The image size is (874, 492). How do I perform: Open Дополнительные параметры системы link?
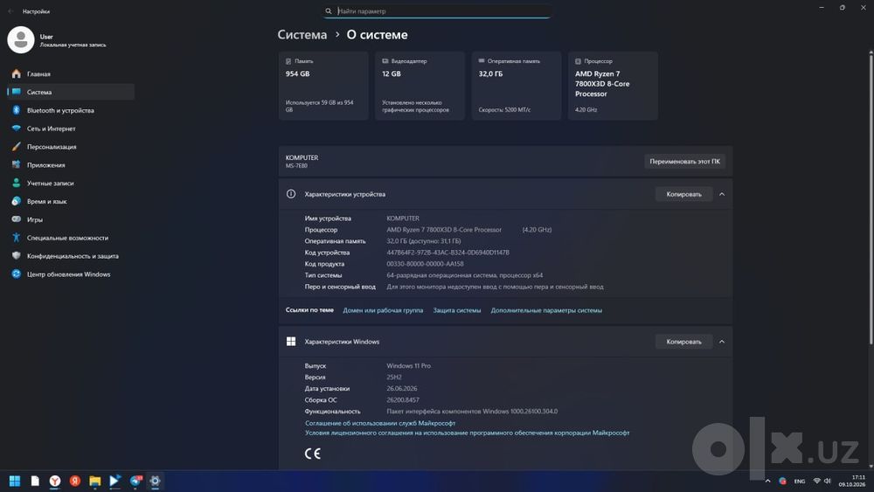[546, 310]
